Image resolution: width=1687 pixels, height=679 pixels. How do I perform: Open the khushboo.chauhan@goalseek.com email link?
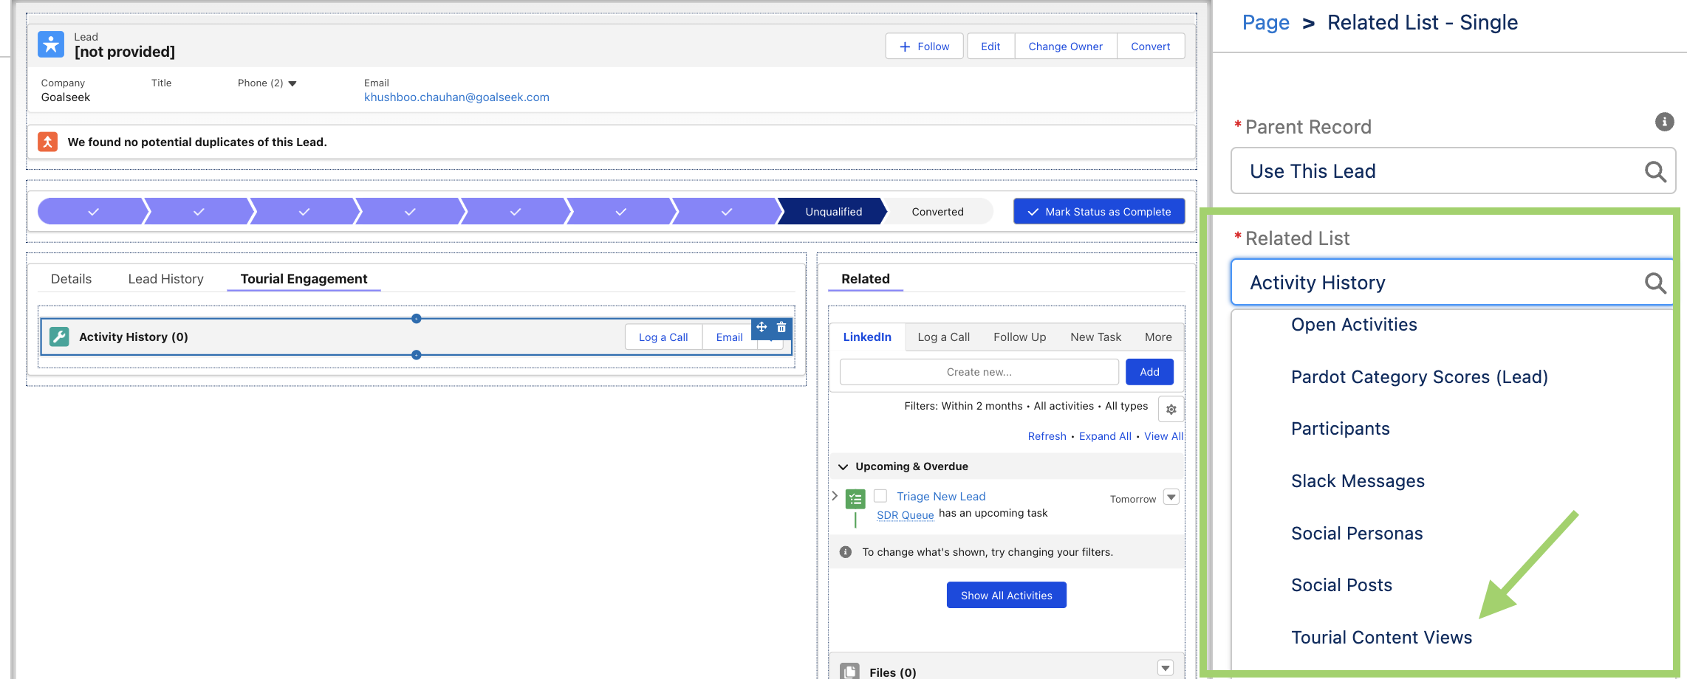pyautogui.click(x=456, y=97)
